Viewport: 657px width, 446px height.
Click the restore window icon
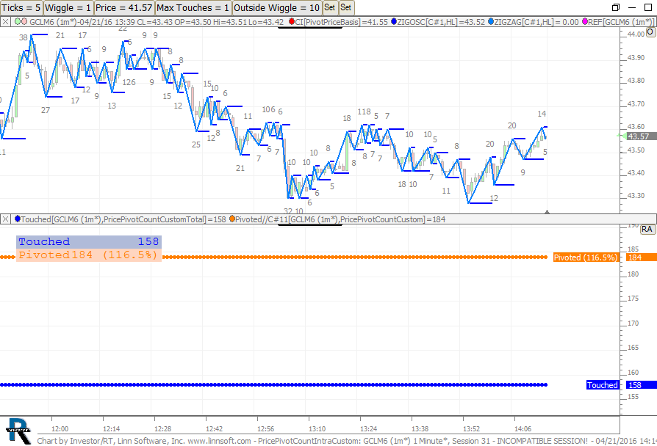tap(616, 7)
